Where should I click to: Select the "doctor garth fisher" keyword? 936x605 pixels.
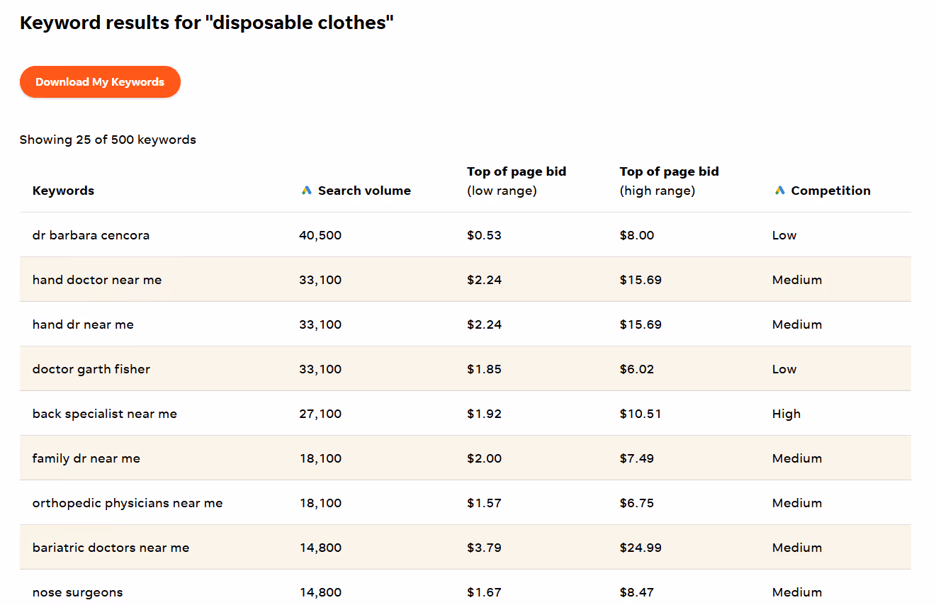coord(91,369)
